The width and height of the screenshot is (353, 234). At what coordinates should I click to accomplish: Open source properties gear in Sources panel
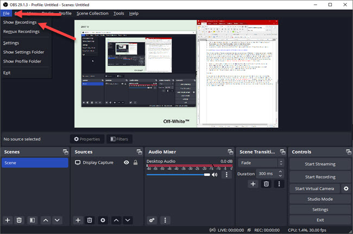103,220
